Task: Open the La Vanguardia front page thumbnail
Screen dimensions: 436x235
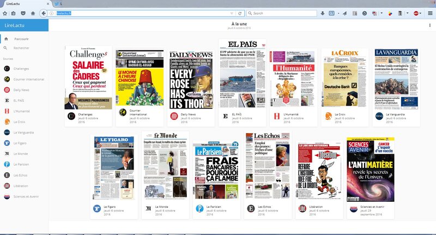Action: pyautogui.click(x=396, y=79)
